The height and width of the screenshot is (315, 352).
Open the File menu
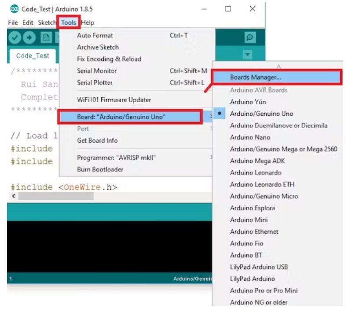(13, 22)
